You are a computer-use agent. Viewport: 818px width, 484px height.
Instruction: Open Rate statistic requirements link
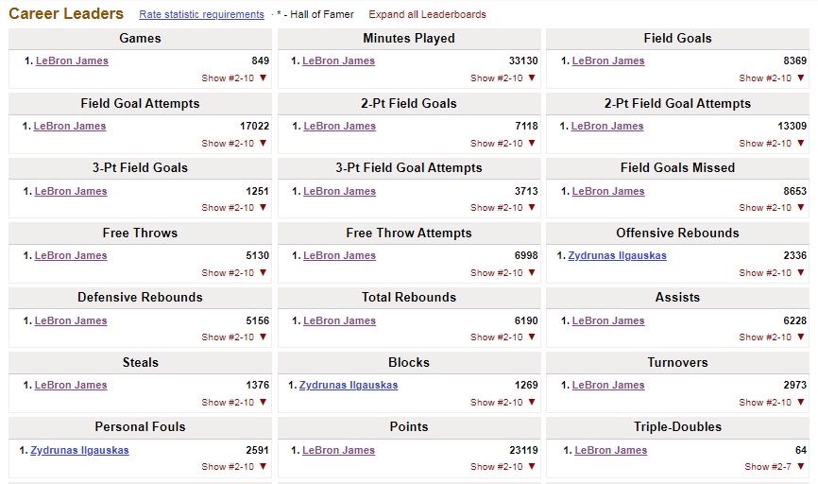click(x=201, y=15)
